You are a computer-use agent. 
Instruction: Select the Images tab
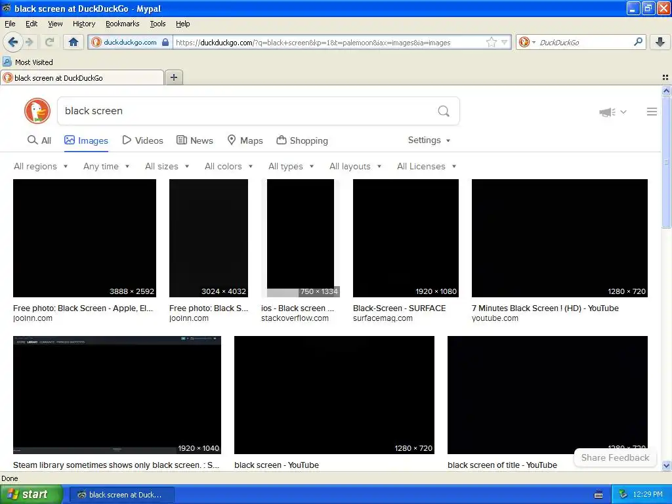[86, 140]
